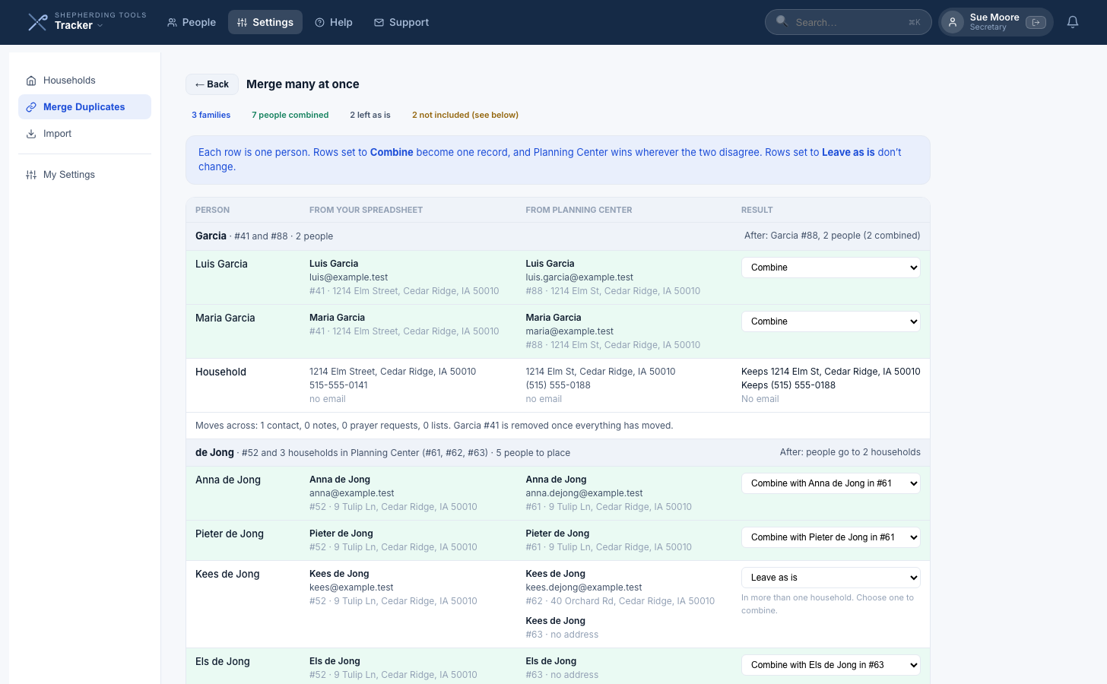Sign out using the icon beside Sue Moore
Image resolution: width=1107 pixels, height=684 pixels.
click(1036, 22)
